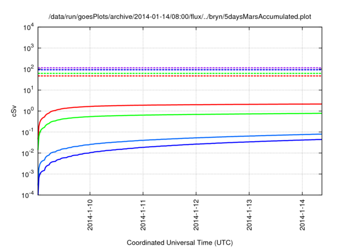The height and width of the screenshot is (248, 355).
Task: Click the '2014-1-11' date tick label
Action: tap(143, 215)
